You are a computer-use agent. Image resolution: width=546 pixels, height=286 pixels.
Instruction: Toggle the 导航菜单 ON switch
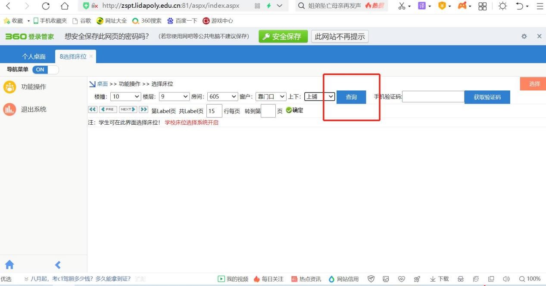[45, 70]
